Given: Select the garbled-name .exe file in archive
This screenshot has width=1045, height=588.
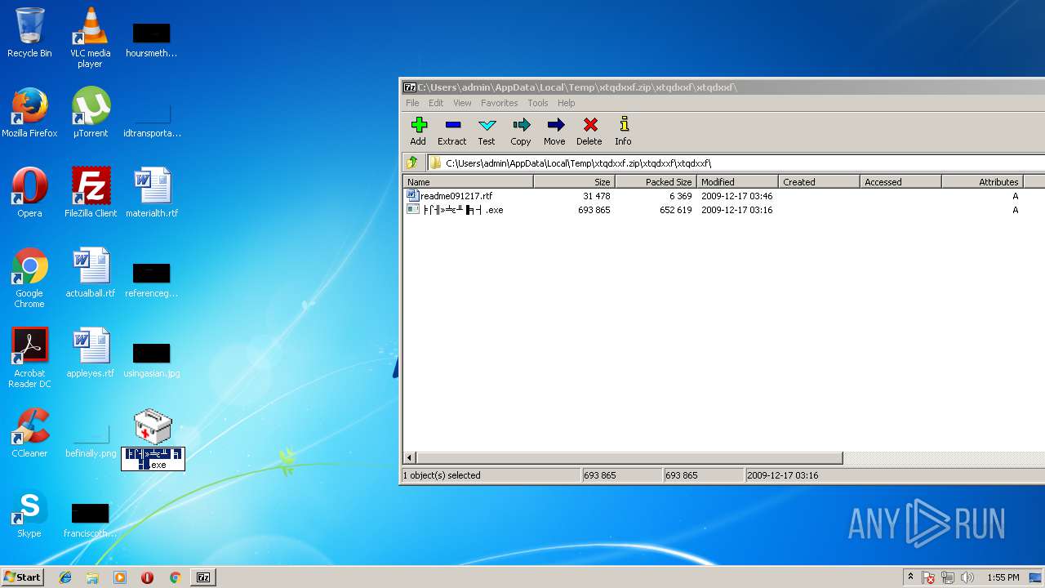Looking at the screenshot, I should (462, 210).
